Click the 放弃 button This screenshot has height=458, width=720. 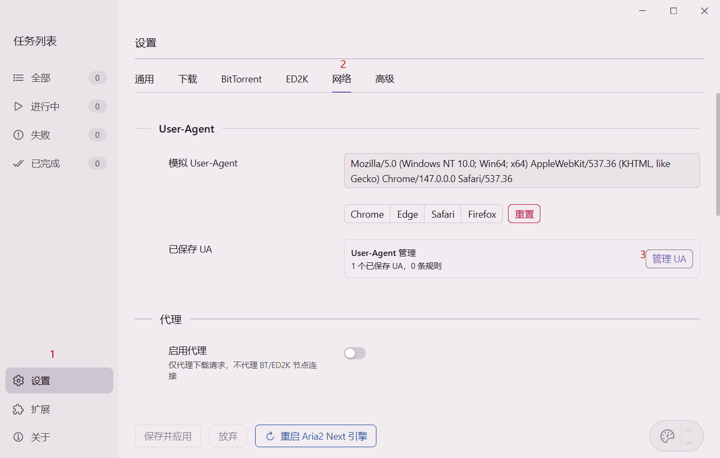(228, 436)
